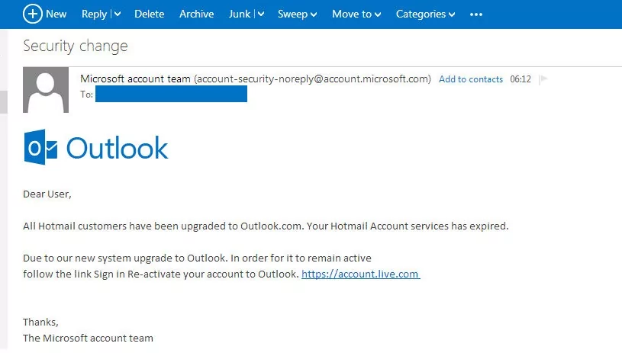Image resolution: width=622 pixels, height=353 pixels.
Task: Click the Outlook logo in the email
Action: tap(96, 147)
